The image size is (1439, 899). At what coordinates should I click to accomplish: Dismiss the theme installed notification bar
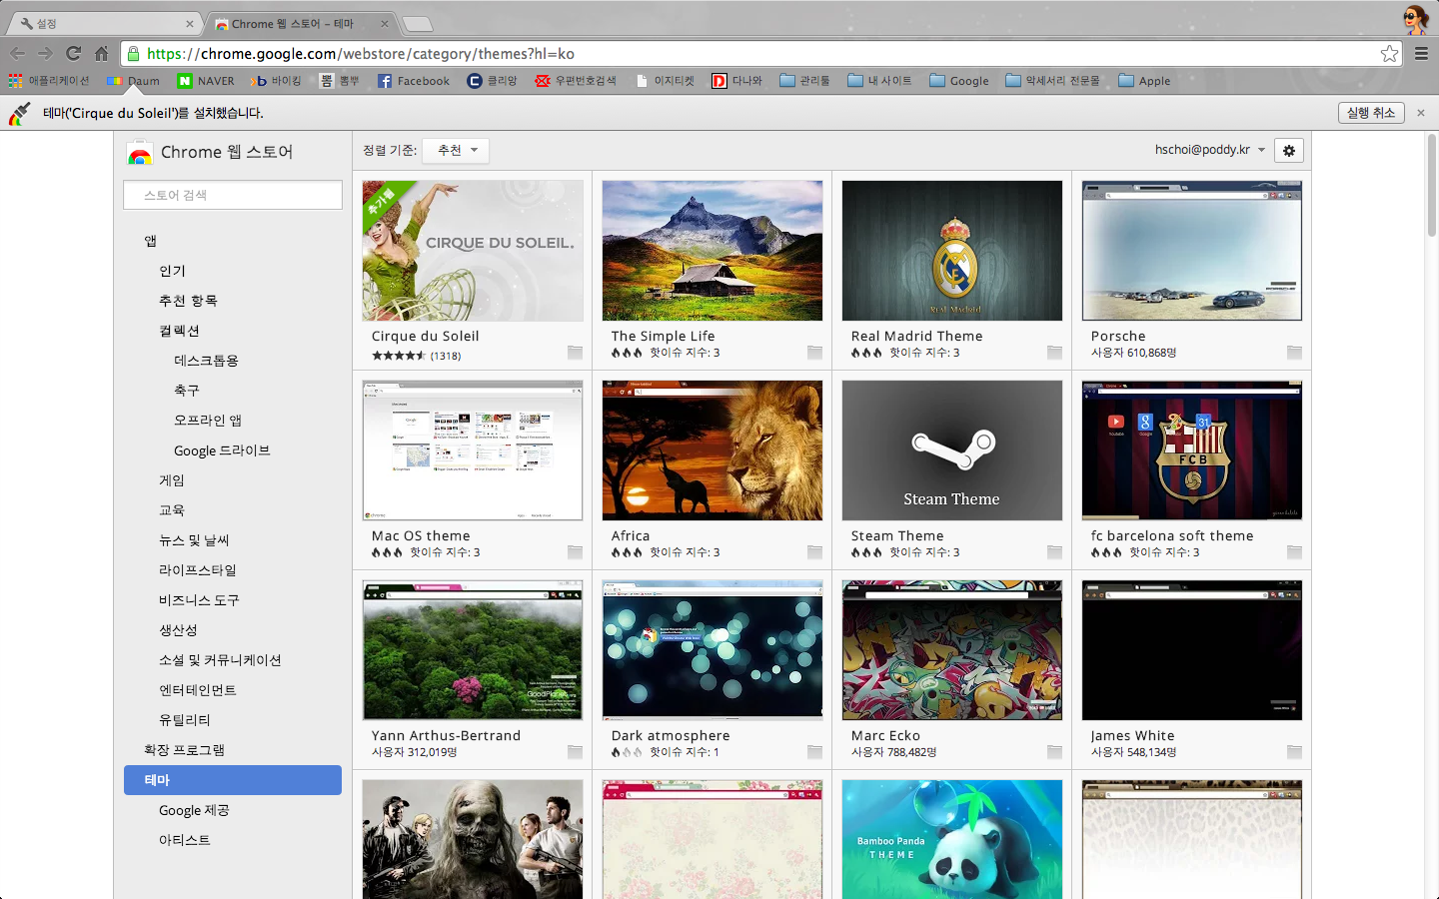click(1421, 113)
